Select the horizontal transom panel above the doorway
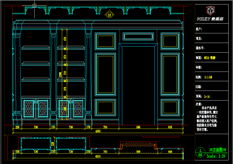This screenshot has width=233, height=164. tap(138, 36)
